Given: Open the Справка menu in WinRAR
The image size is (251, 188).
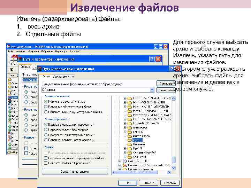Looking at the screenshot, I should coord(75,51).
